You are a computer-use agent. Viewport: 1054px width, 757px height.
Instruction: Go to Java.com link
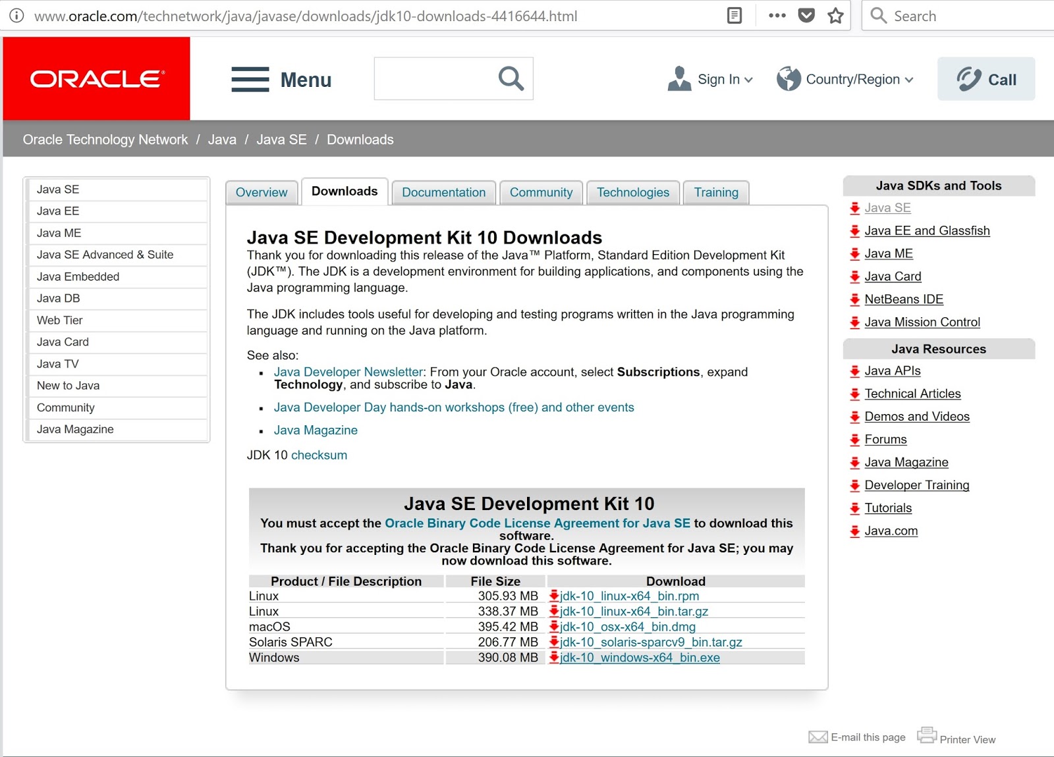(891, 531)
